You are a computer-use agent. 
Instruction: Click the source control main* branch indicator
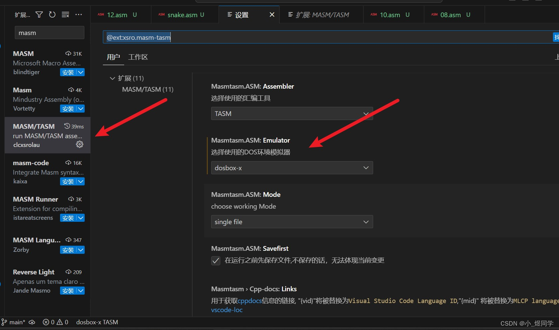pos(13,322)
